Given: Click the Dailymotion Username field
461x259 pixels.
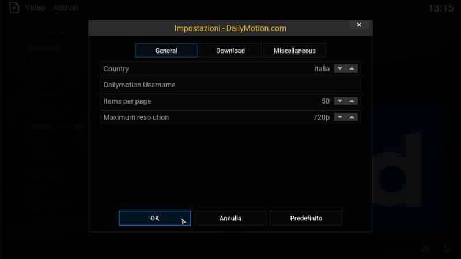Looking at the screenshot, I should [230, 85].
